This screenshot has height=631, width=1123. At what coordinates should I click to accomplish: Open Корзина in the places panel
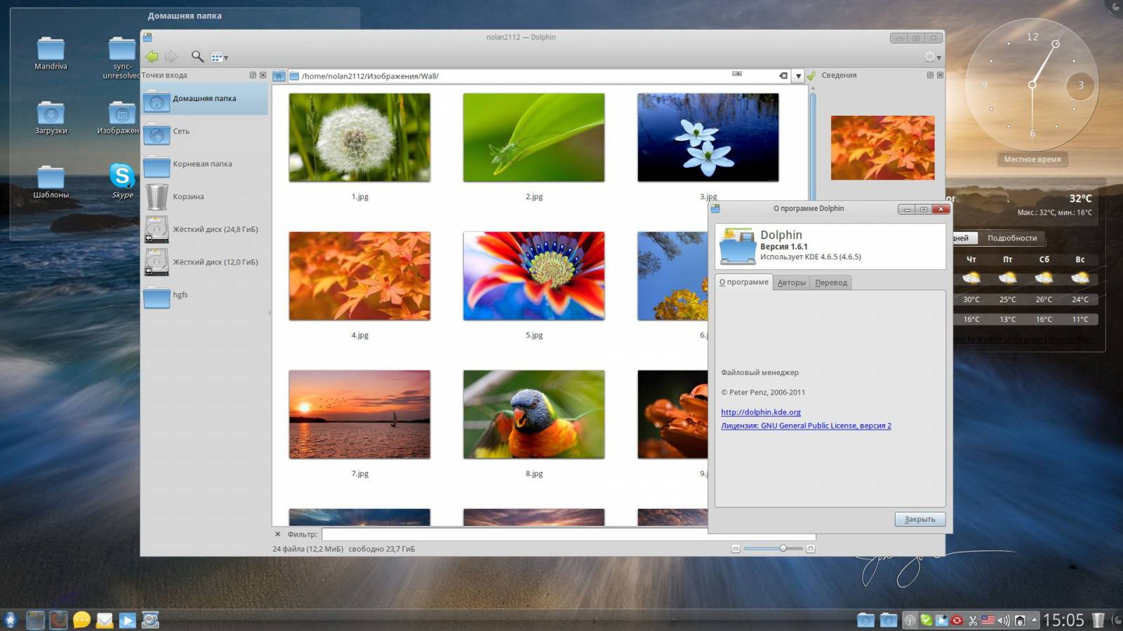point(204,197)
